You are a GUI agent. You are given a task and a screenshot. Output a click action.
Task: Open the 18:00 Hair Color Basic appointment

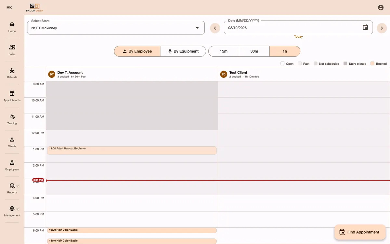132,230
